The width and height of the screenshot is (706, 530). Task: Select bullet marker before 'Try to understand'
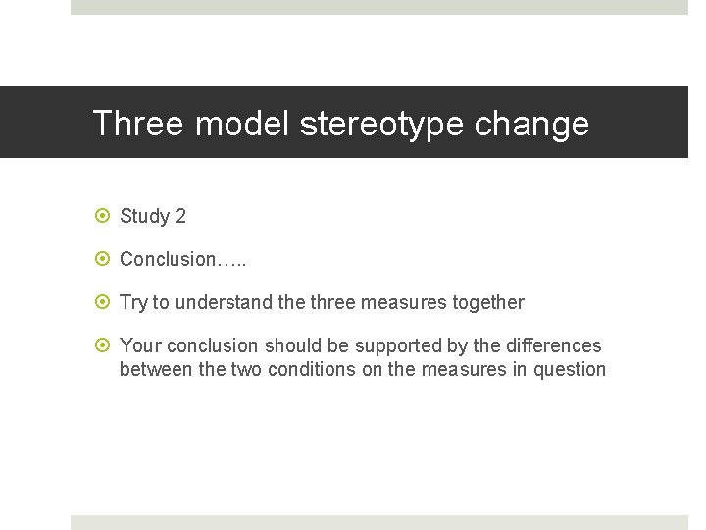click(x=104, y=302)
